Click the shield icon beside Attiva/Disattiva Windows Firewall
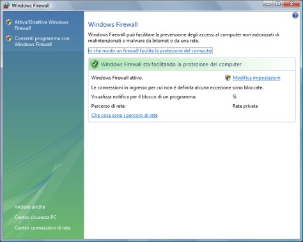This screenshot has height=242, width=303. coord(9,22)
